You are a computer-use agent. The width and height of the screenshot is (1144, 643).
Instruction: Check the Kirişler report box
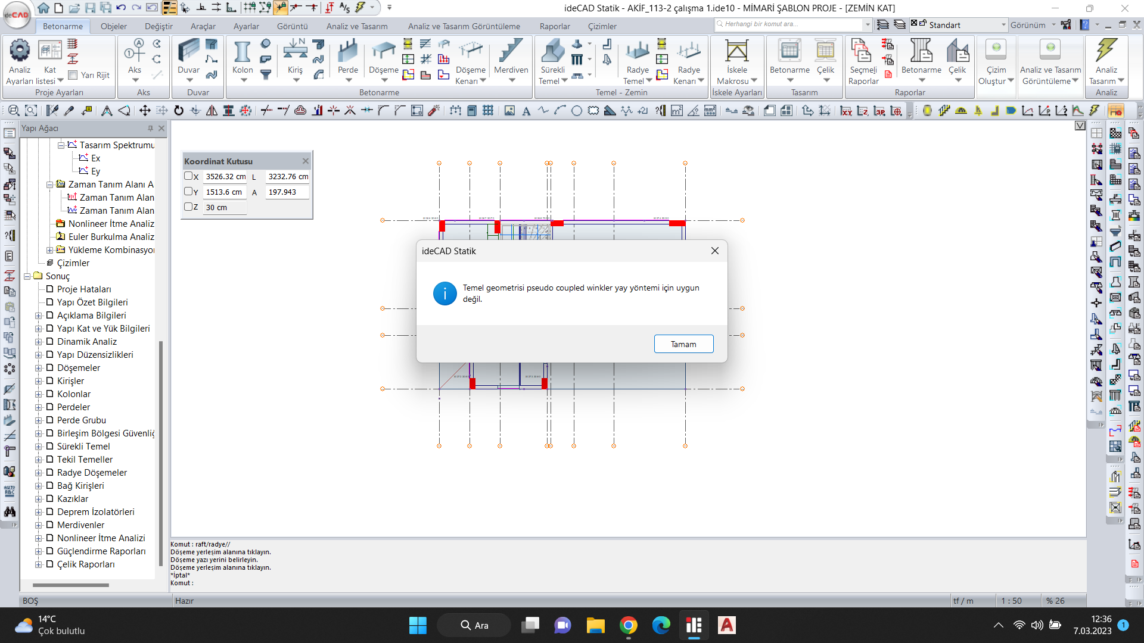pos(50,380)
